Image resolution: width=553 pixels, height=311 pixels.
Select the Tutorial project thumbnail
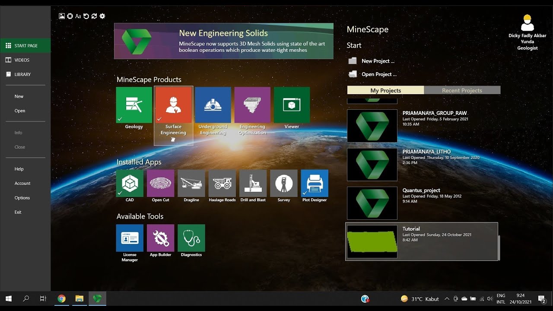372,241
